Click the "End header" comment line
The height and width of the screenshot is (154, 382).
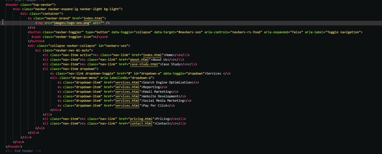pyautogui.click(x=23, y=151)
